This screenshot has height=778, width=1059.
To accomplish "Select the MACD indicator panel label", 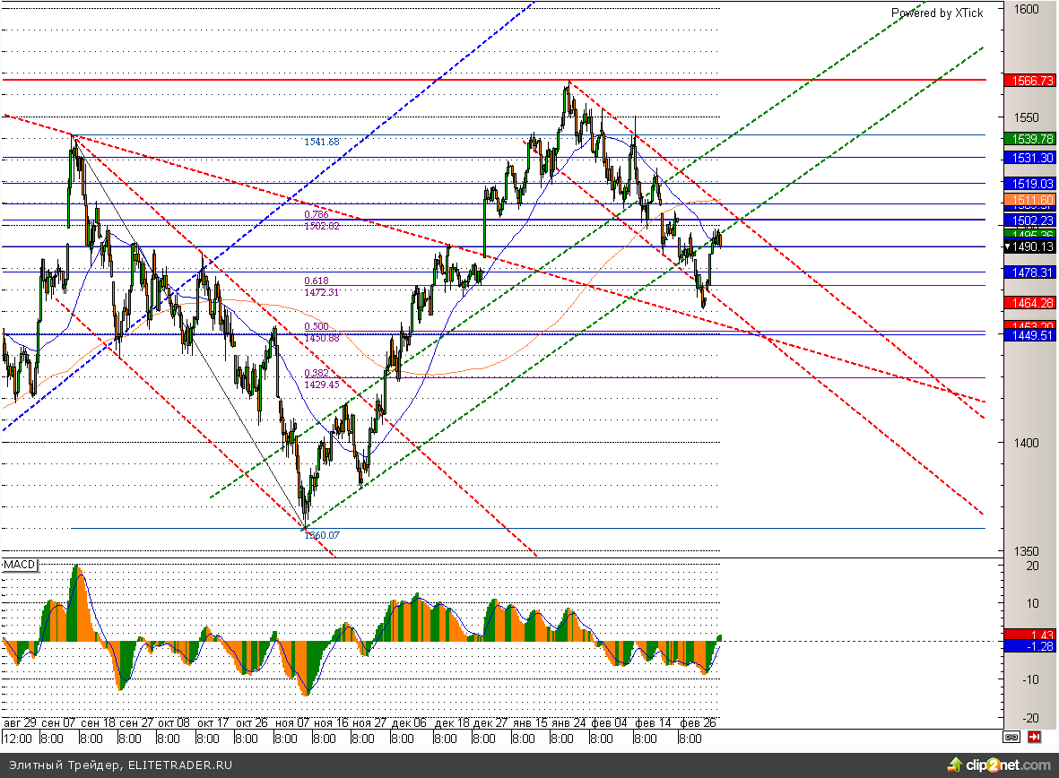I will coord(18,565).
